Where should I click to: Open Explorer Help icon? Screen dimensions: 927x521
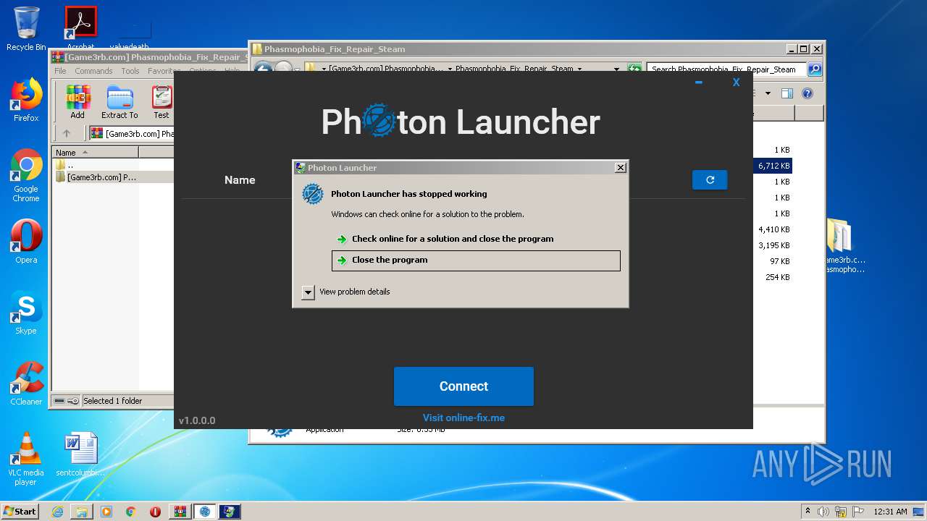coord(808,93)
